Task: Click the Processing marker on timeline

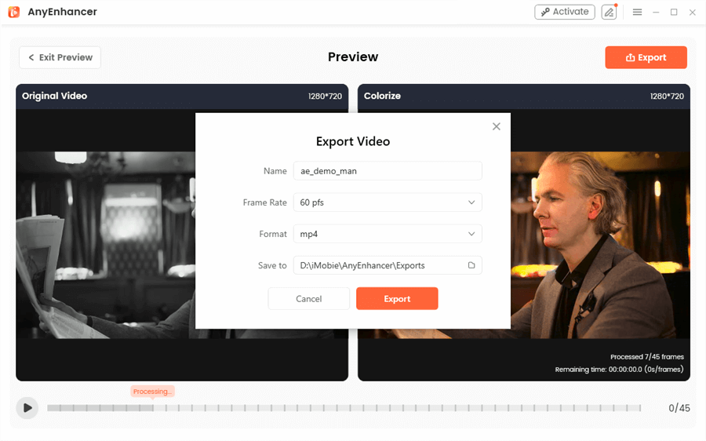Action: pyautogui.click(x=152, y=392)
